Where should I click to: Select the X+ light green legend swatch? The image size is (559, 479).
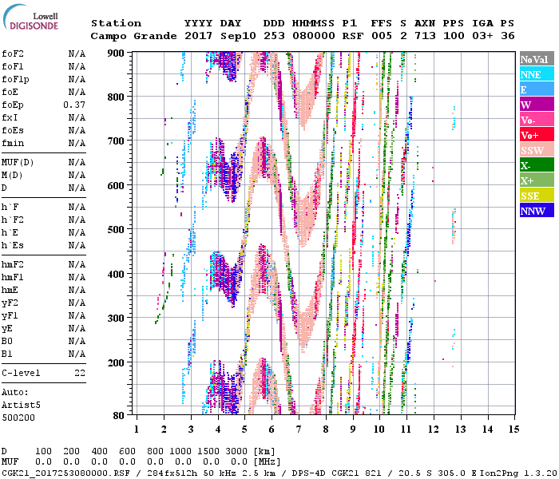537,180
